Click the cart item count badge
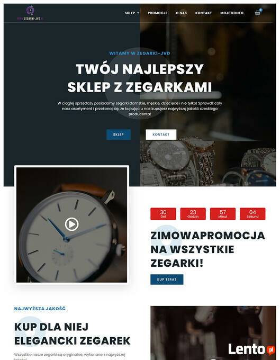Image resolution: width=280 pixels, height=360 pixels. pos(260,10)
